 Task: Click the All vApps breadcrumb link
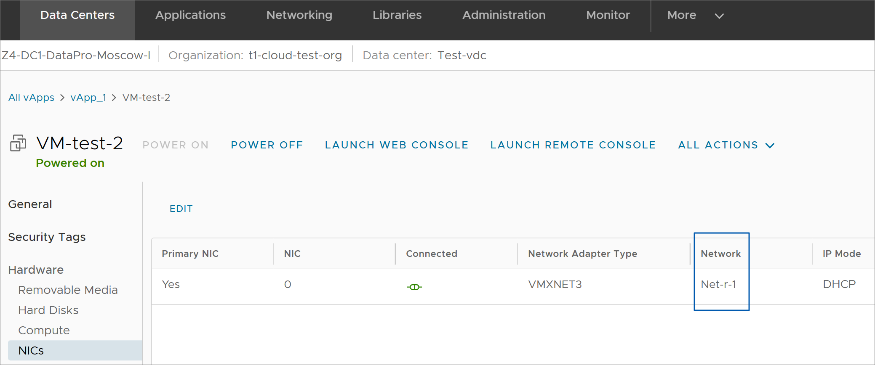32,98
